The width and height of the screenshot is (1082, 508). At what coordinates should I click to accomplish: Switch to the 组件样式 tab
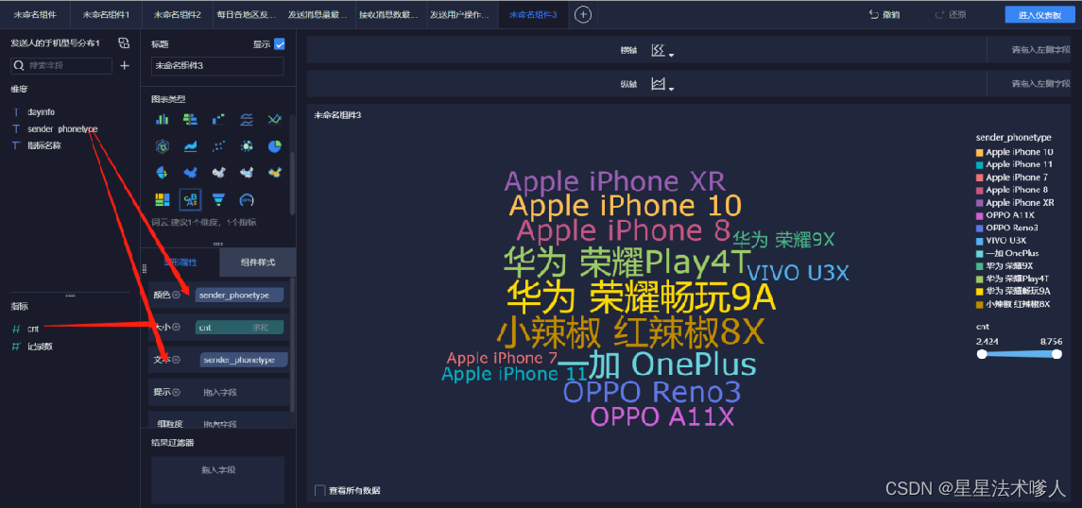click(x=257, y=262)
